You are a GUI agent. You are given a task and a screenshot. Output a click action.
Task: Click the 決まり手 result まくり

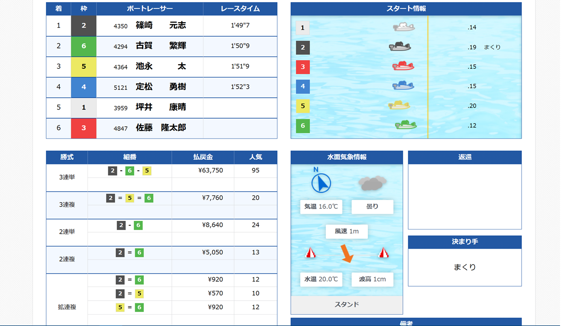[x=465, y=267]
